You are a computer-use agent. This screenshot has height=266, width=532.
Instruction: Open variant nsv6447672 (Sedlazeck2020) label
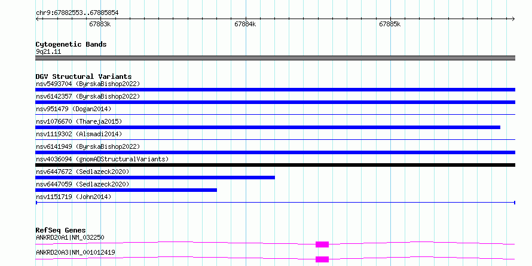click(x=82, y=172)
